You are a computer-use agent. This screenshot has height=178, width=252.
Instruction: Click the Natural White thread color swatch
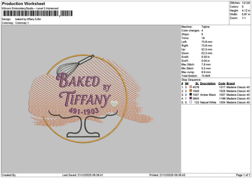[x=191, y=102]
